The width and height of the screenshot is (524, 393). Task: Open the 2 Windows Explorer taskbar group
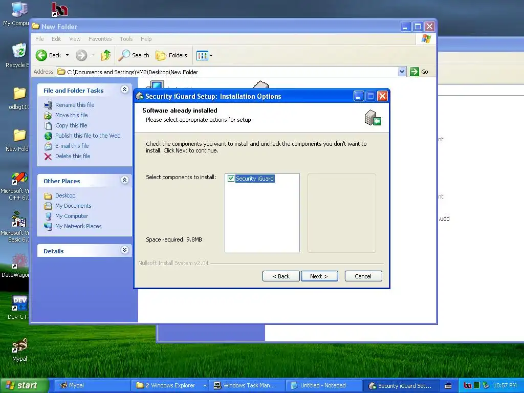point(170,386)
